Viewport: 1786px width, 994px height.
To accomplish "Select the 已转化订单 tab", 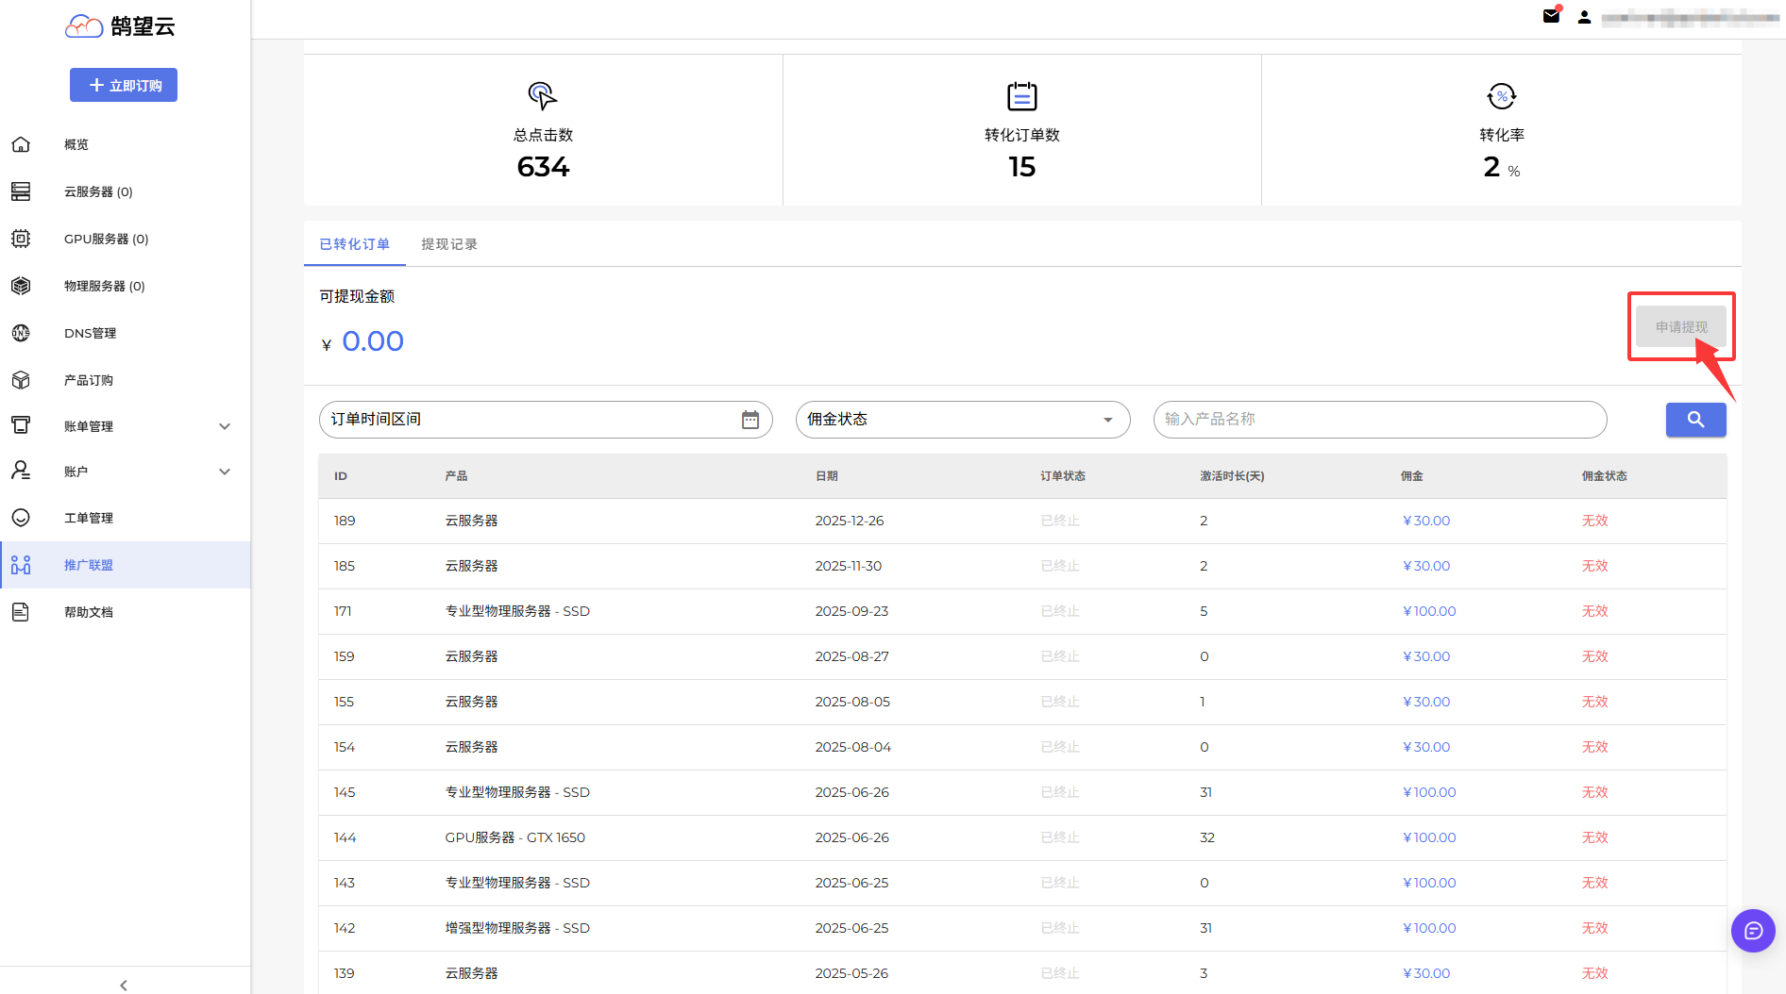I will coord(355,244).
